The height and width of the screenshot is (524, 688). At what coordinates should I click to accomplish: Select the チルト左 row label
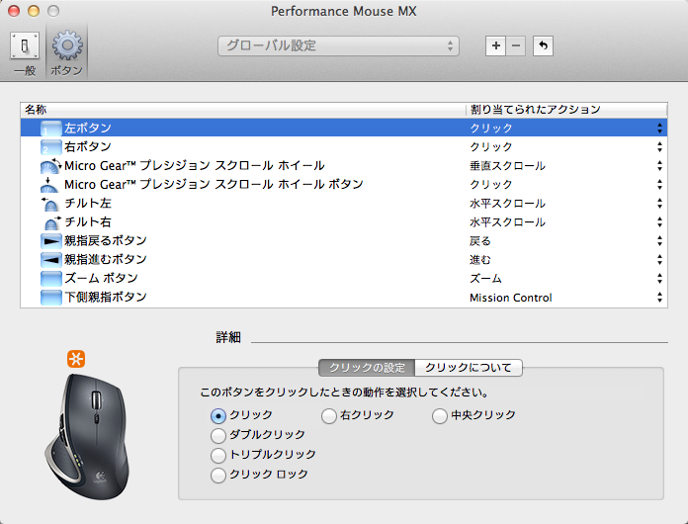coord(88,204)
